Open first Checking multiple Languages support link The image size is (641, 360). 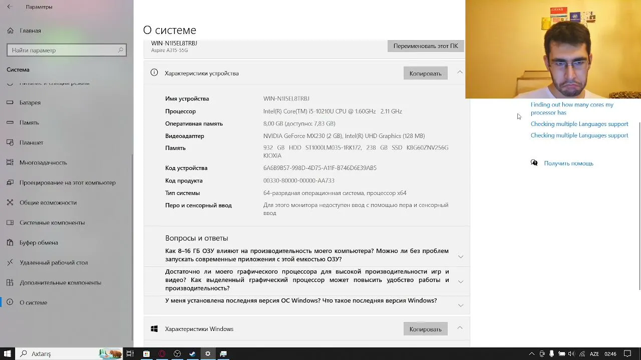coord(579,124)
